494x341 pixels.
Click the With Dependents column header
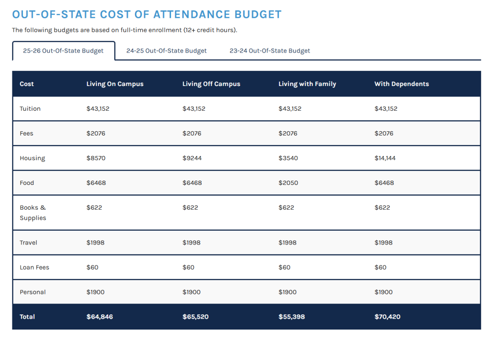tap(402, 84)
